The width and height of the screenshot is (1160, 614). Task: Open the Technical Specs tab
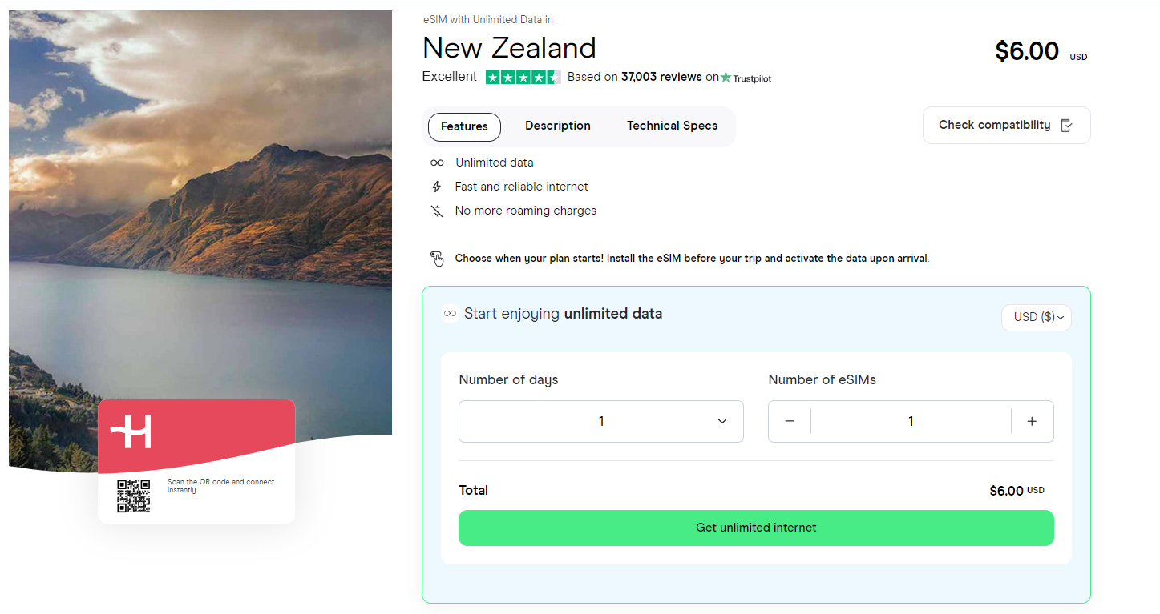[x=672, y=126]
